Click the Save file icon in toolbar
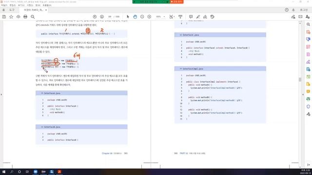312x175 pixels. [x=4, y=17]
